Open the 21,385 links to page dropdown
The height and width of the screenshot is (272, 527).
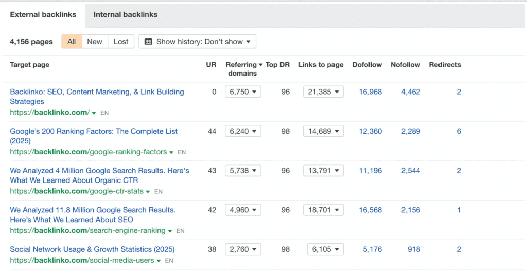pos(323,92)
